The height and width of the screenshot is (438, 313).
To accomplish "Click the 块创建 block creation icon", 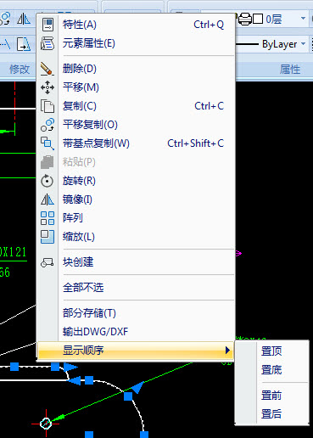I will click(x=48, y=262).
